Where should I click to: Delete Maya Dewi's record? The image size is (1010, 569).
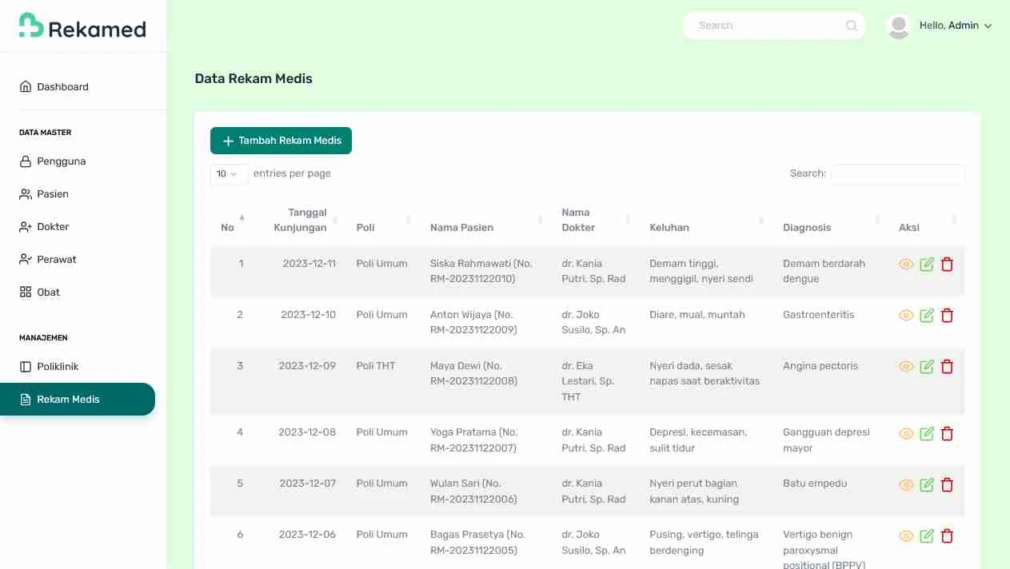pos(948,367)
